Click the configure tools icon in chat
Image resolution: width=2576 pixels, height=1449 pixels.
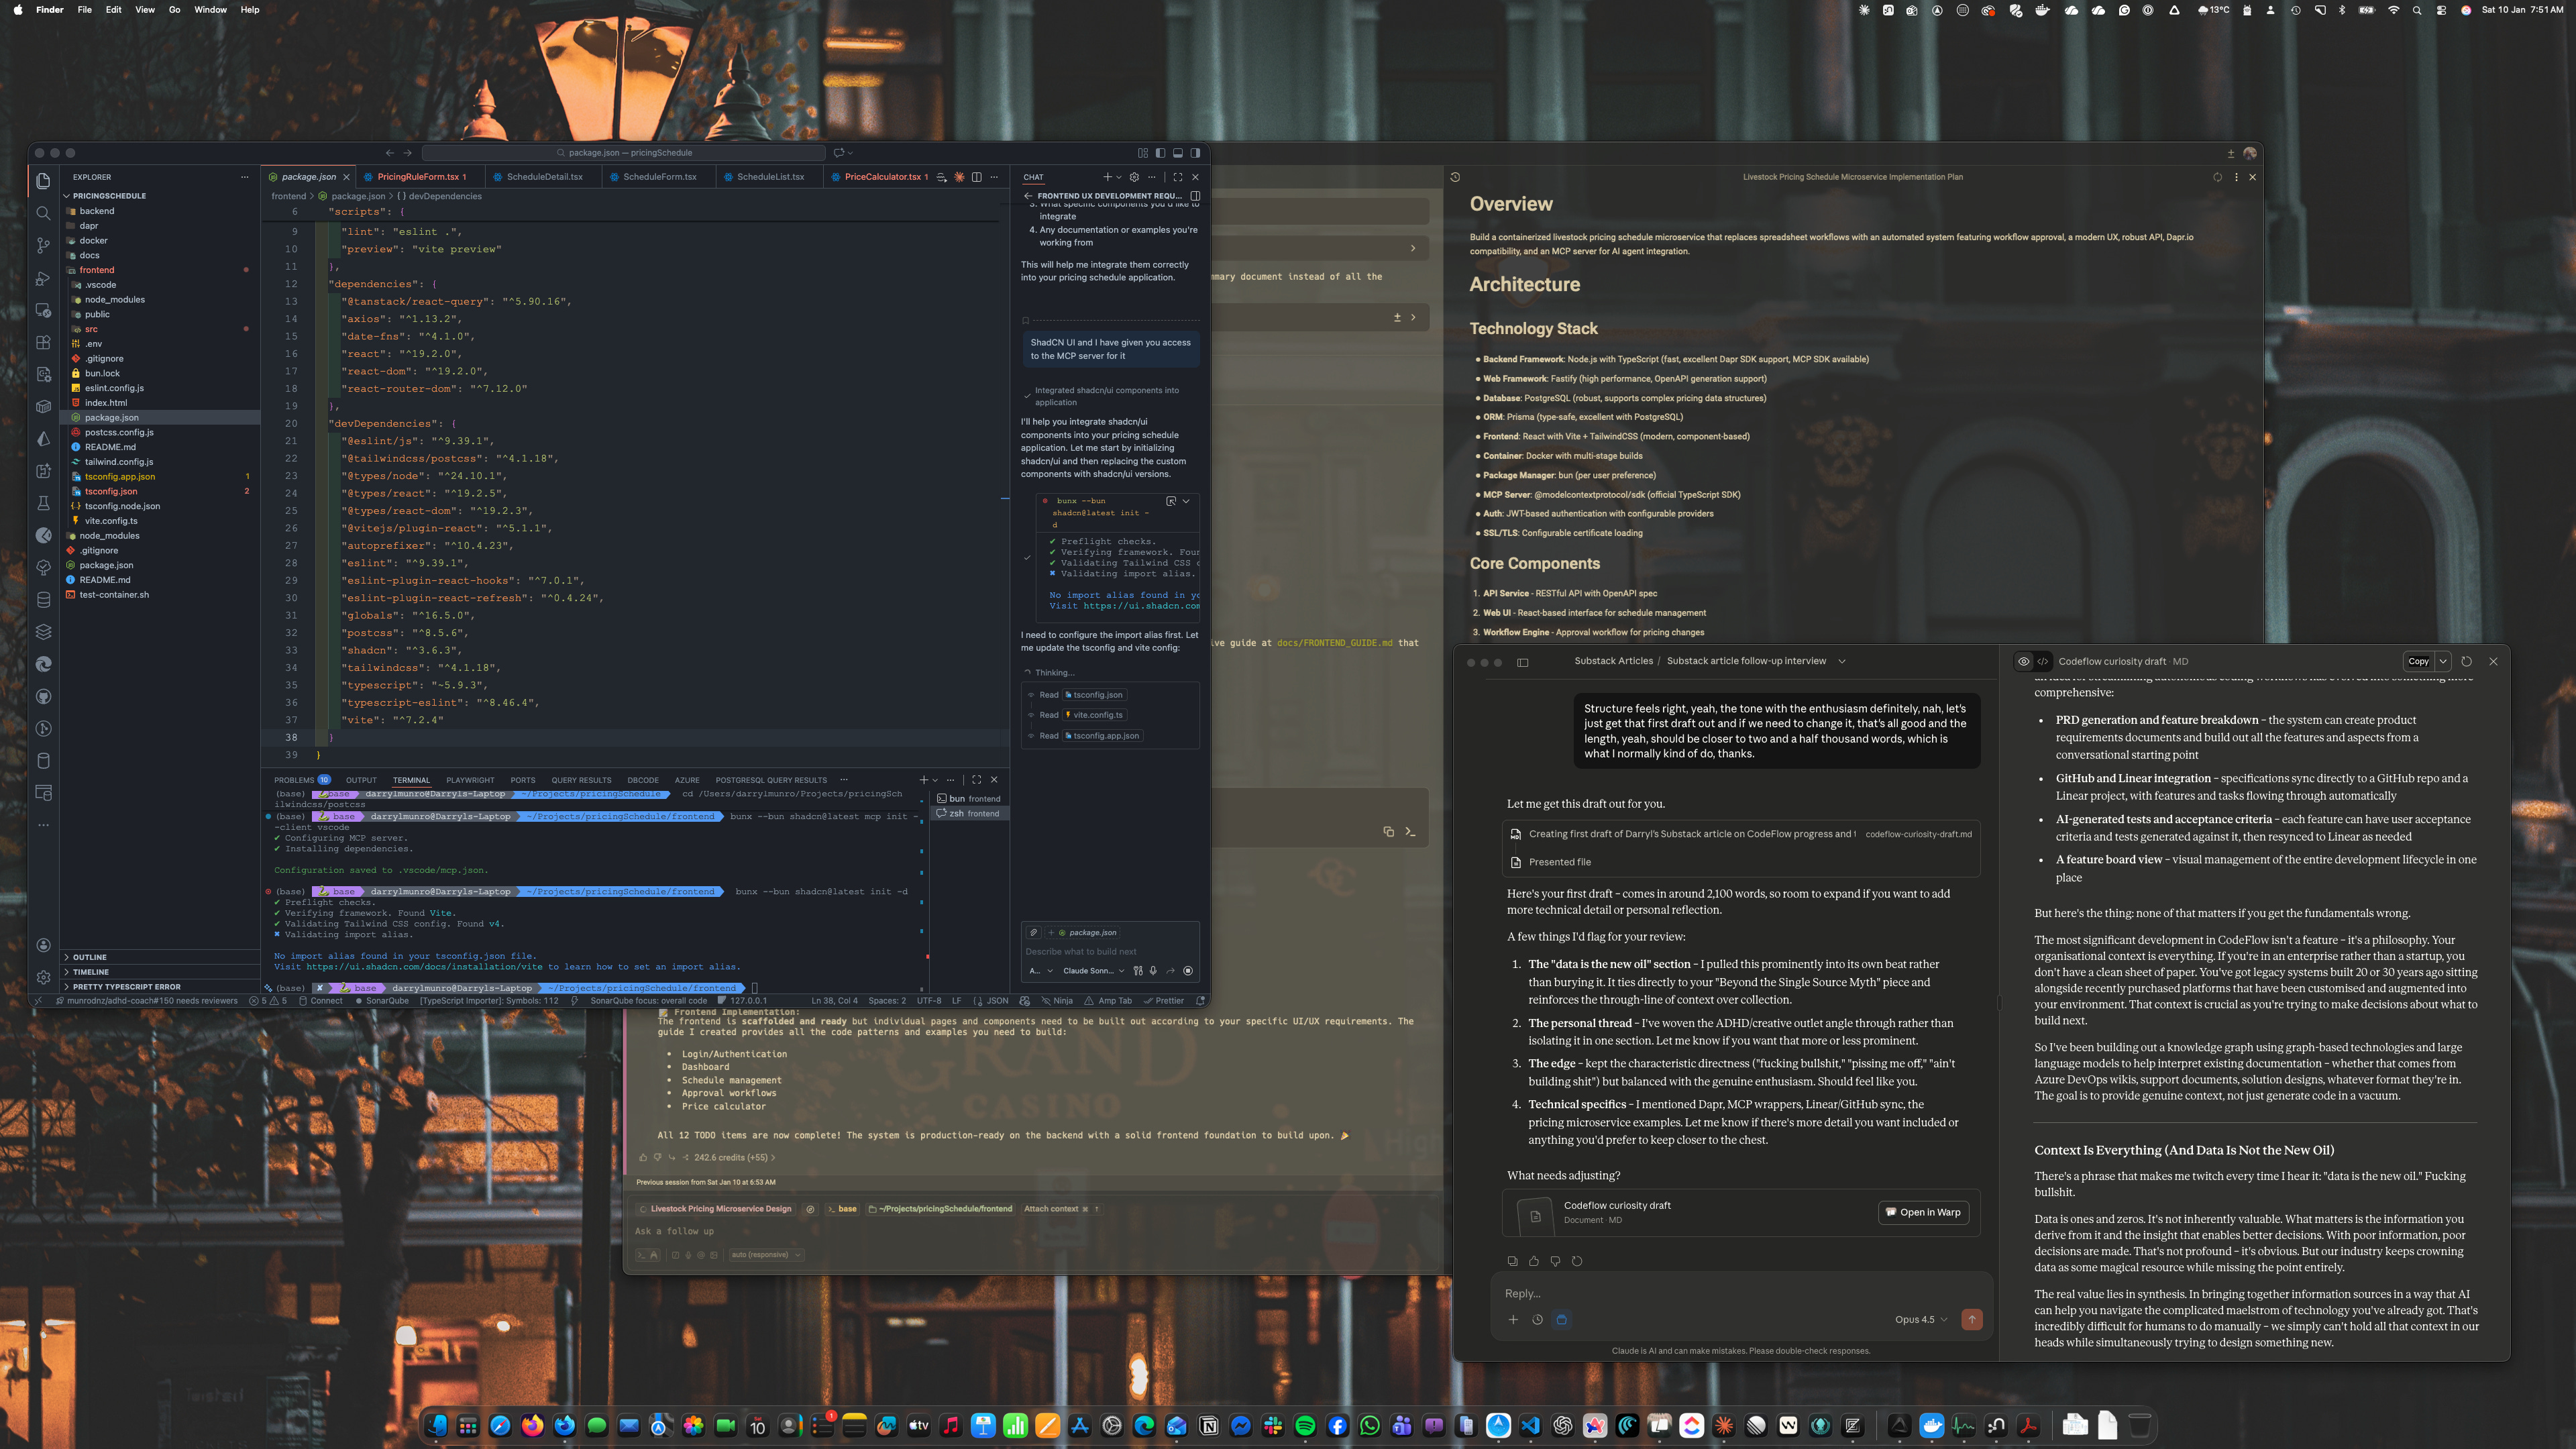click(x=1138, y=970)
